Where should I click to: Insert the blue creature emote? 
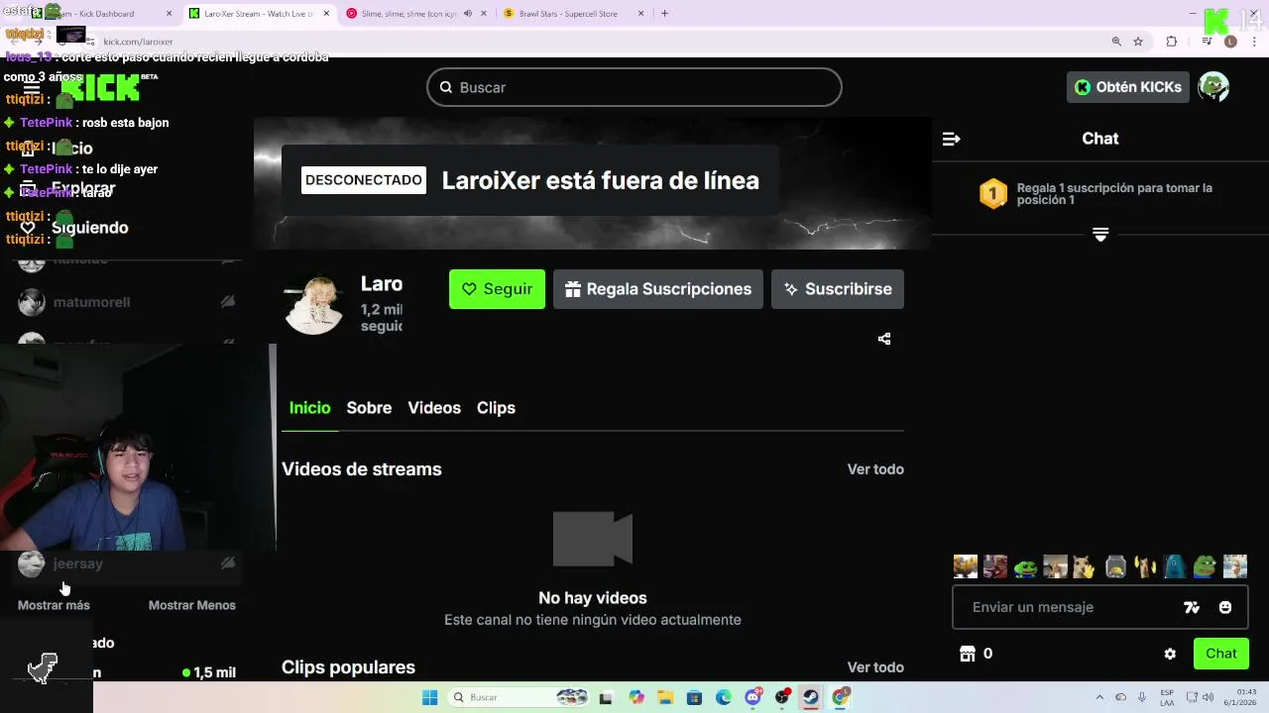pos(1175,566)
